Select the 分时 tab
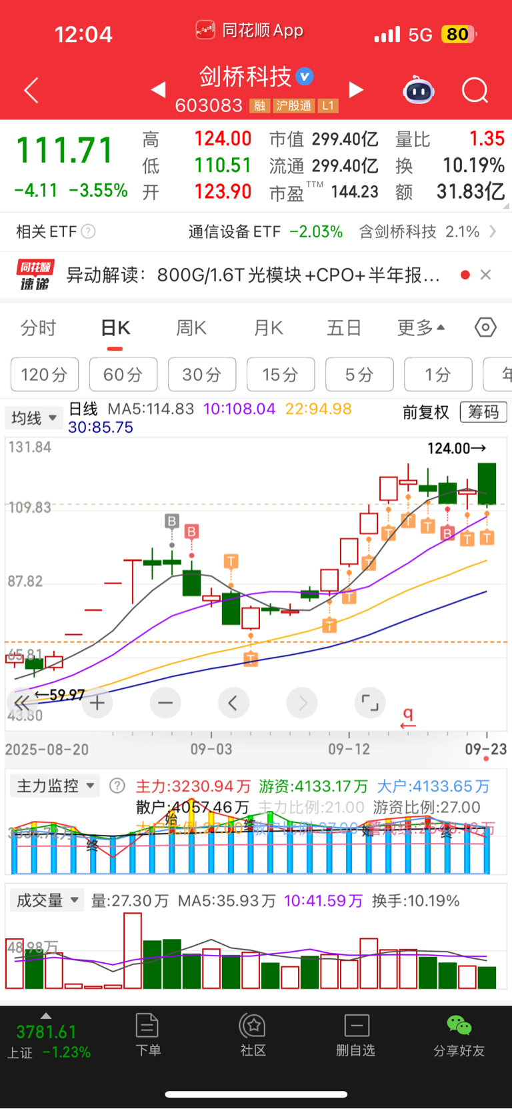The height and width of the screenshot is (1109, 512). [39, 327]
